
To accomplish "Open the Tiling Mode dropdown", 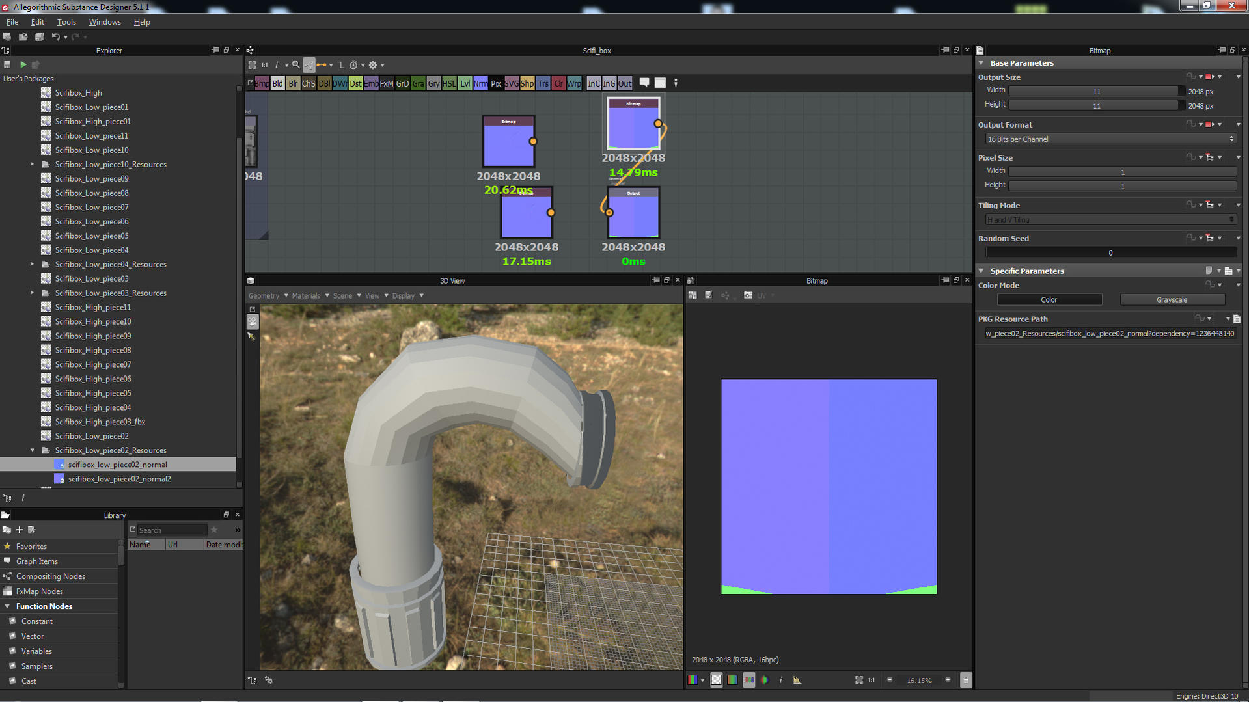I will (1110, 220).
